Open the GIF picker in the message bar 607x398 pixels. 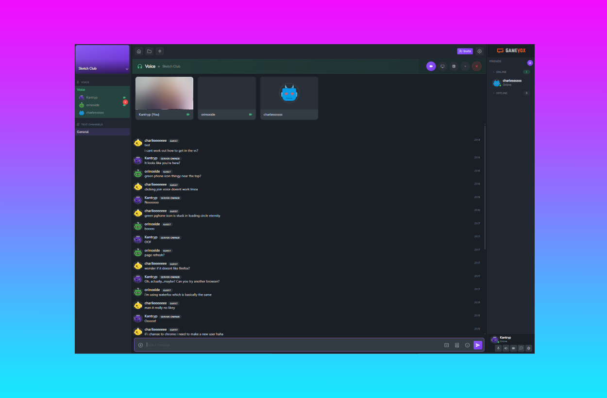pyautogui.click(x=446, y=345)
